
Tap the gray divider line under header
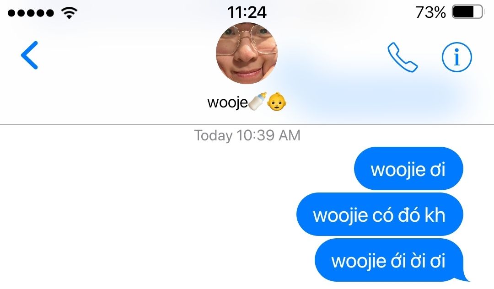[247, 124]
